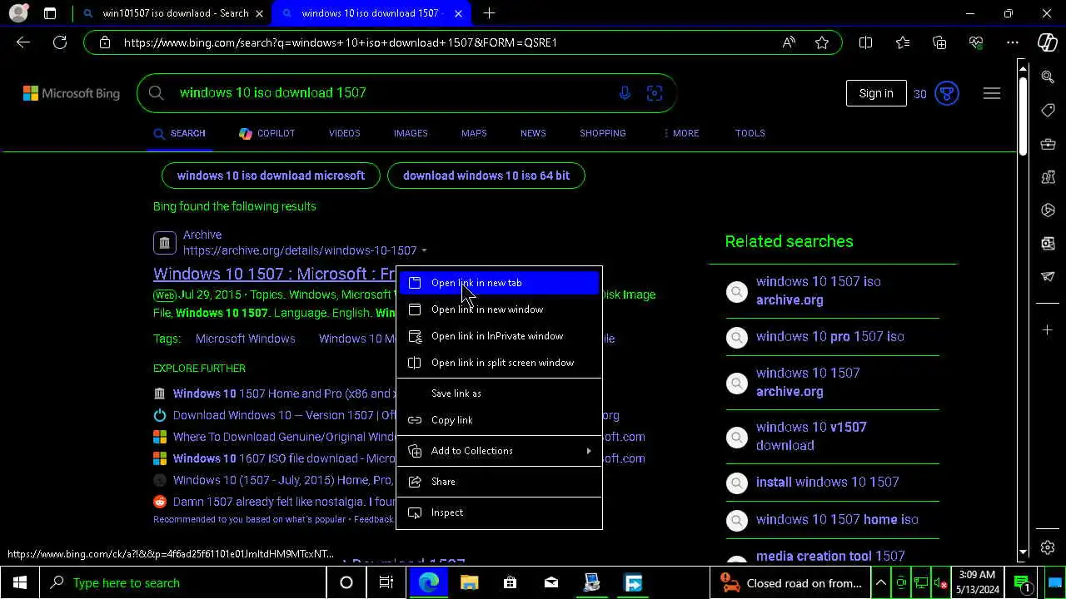The width and height of the screenshot is (1066, 599).
Task: Click the browser back arrow
Action: pyautogui.click(x=23, y=42)
